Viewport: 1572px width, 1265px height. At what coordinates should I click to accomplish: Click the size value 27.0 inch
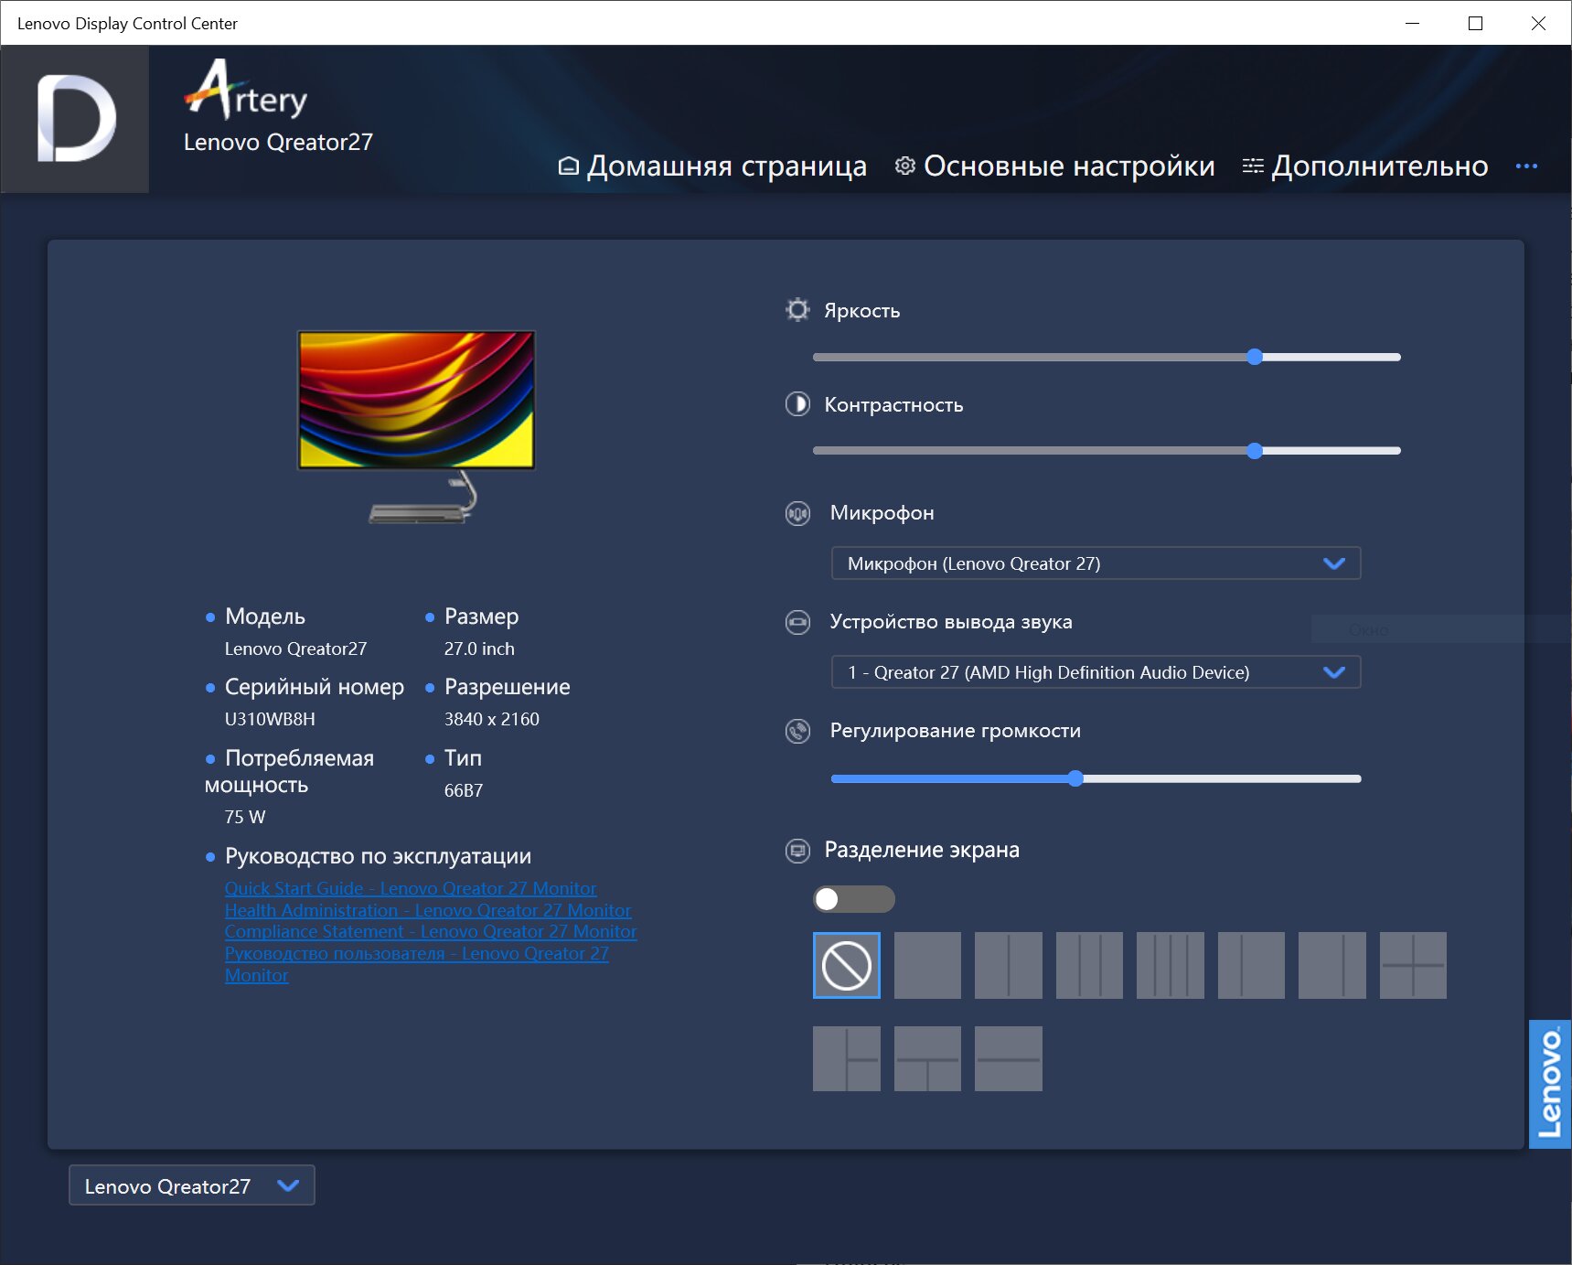click(479, 649)
